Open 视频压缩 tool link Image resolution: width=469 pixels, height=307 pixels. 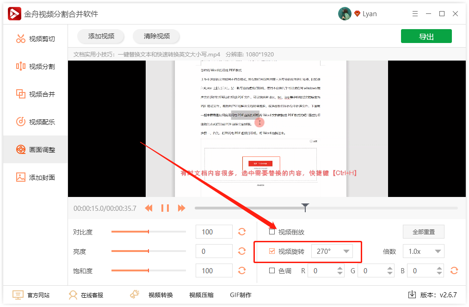point(201,295)
